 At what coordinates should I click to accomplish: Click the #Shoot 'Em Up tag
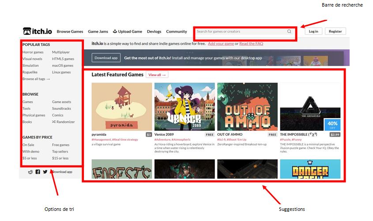coord(237,140)
